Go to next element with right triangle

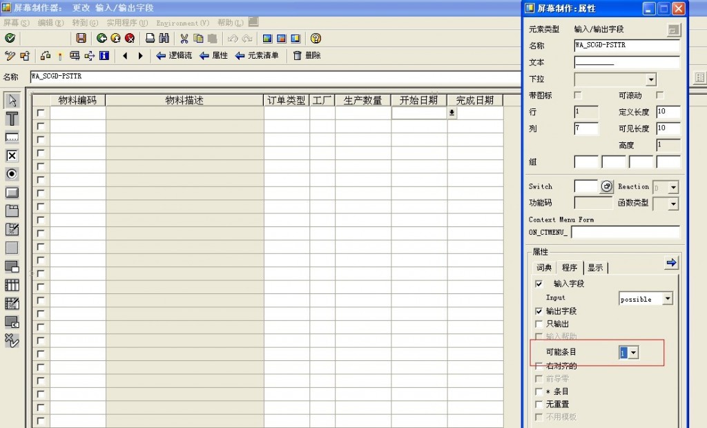tap(140, 55)
